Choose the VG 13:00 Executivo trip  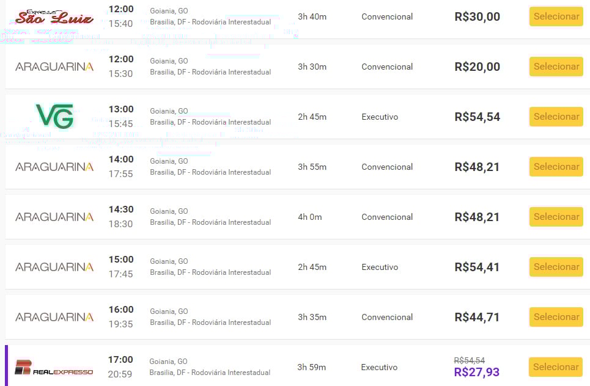pos(556,117)
